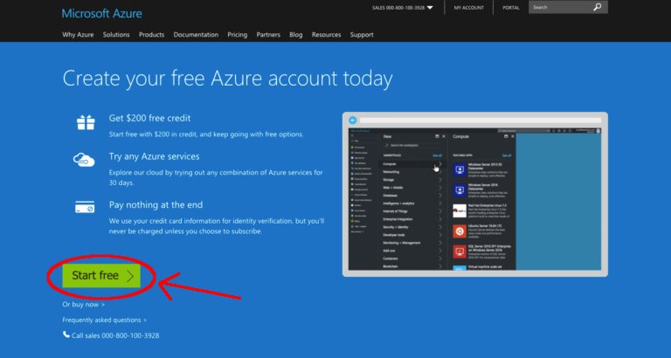This screenshot has width=671, height=358.
Task: Click the Try any Azure services heading
Action: 154,156
